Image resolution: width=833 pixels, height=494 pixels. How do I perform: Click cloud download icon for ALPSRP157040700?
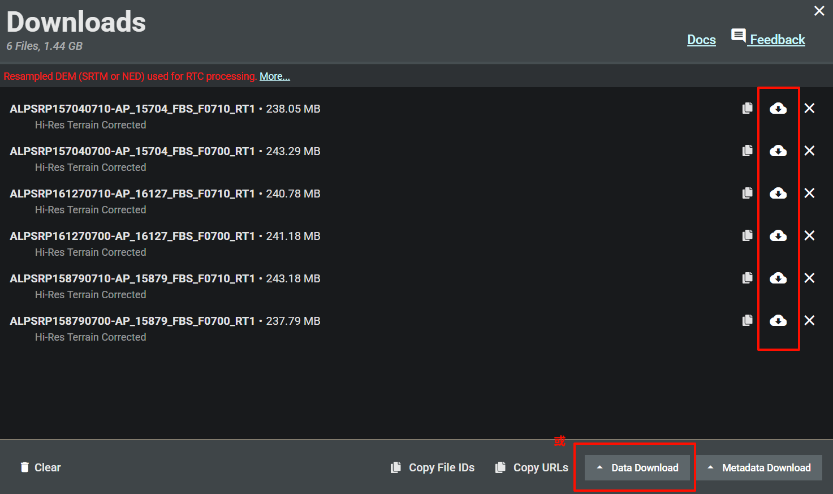click(x=778, y=151)
